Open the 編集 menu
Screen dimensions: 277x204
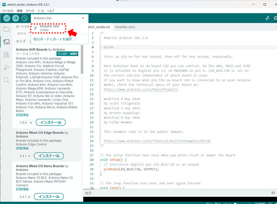(x=19, y=11)
